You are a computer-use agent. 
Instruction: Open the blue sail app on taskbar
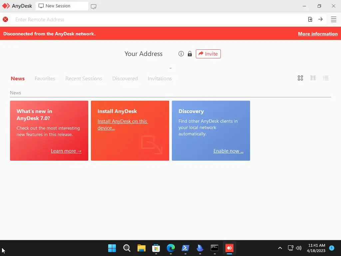200,248
